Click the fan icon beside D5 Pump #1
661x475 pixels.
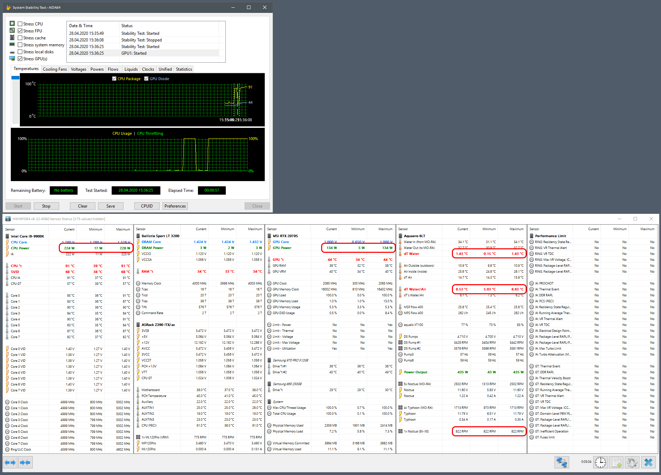[400, 342]
